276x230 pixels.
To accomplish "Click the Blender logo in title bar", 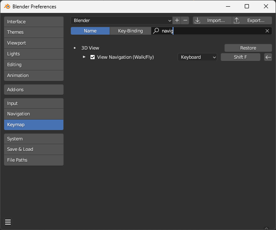I will pos(7,7).
